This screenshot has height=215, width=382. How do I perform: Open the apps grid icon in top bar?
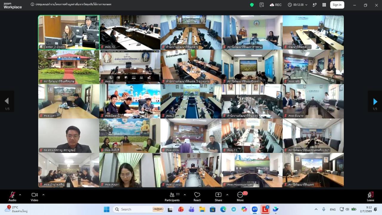[324, 5]
